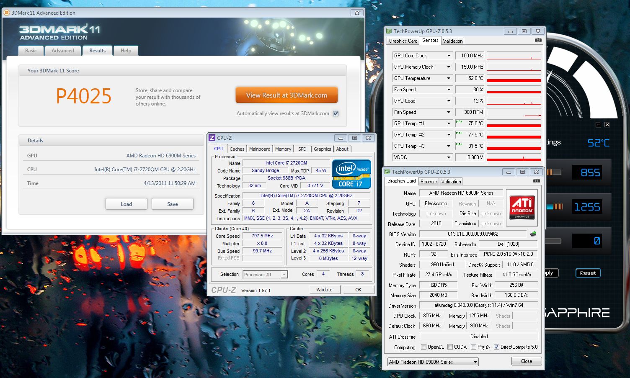The image size is (630, 378).
Task: Click the Intel Core i7 logo in CPU-Z
Action: pyautogui.click(x=351, y=174)
